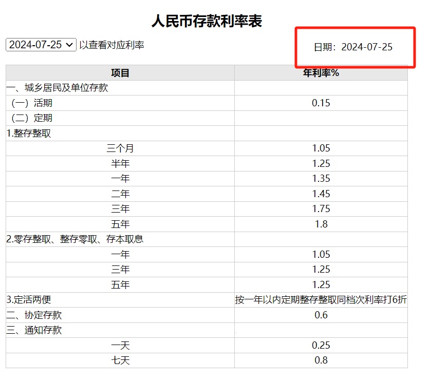This screenshot has width=430, height=381.
Task: Select the 1.8 five-year rate value
Action: tap(321, 224)
